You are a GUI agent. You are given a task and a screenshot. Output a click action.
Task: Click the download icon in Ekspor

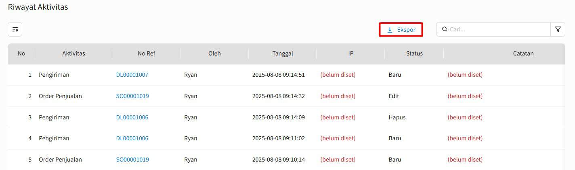[x=390, y=30]
